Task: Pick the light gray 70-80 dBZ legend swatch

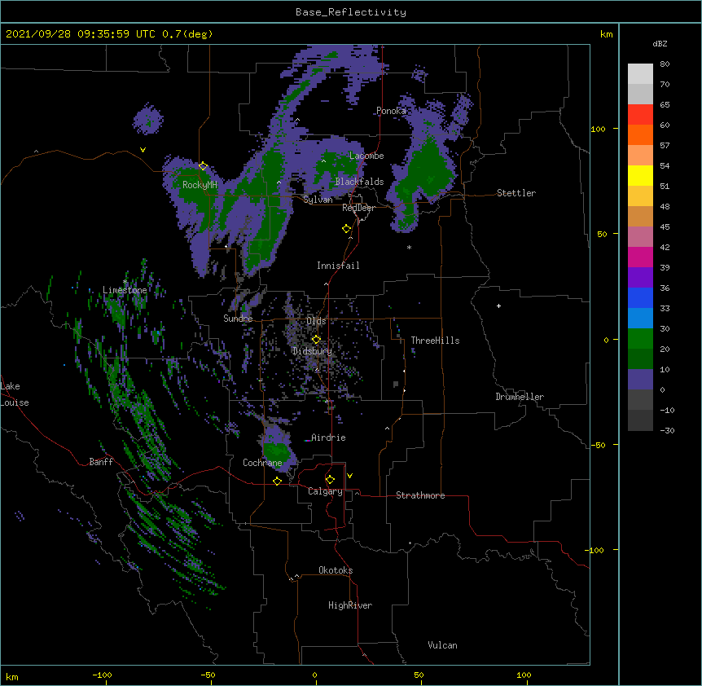Action: click(x=640, y=74)
